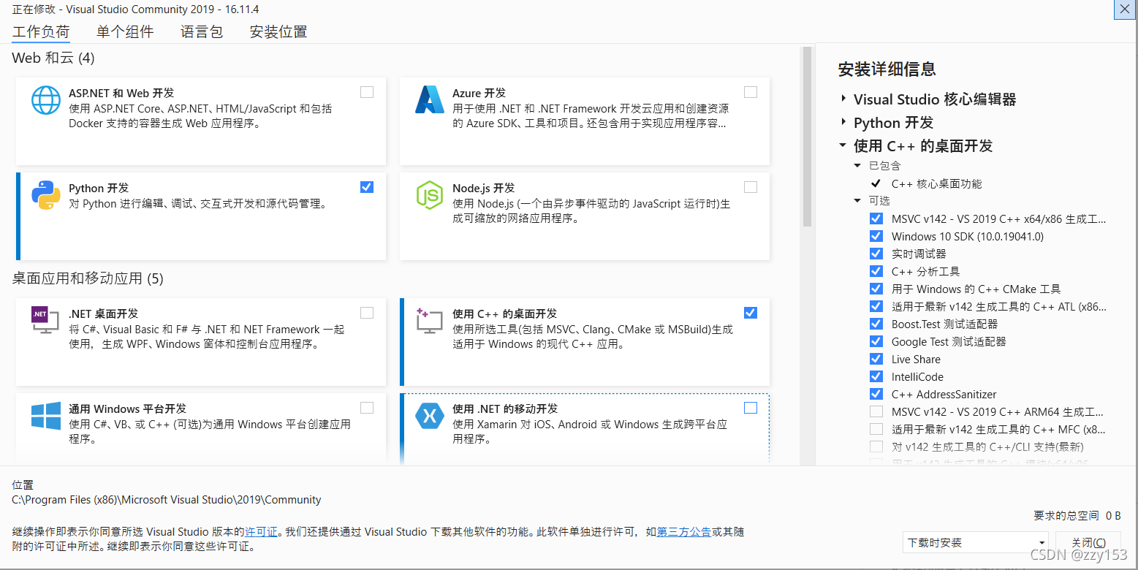The width and height of the screenshot is (1138, 570).
Task: Click the Universal Windows Platform logo icon
Action: [x=46, y=416]
